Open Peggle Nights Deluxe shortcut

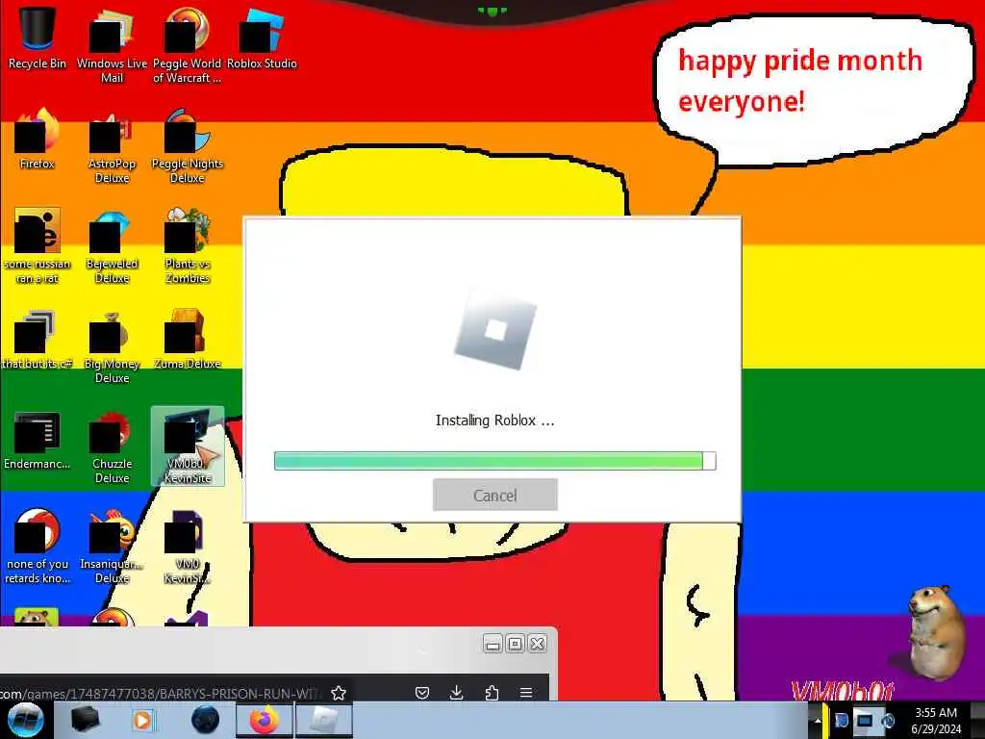point(187,146)
